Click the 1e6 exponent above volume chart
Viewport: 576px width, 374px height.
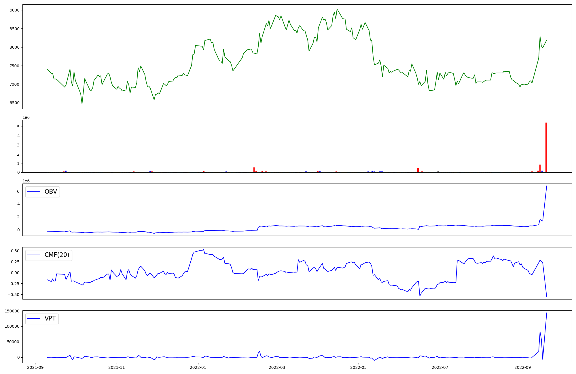point(26,118)
